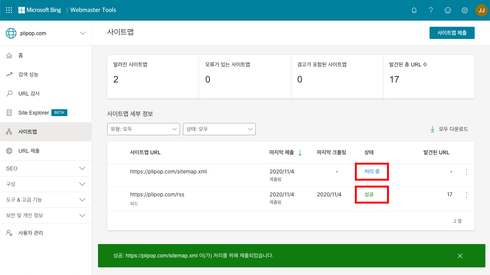Expand the 도구 & 고급 기능 section
The image size is (490, 275).
[46, 200]
